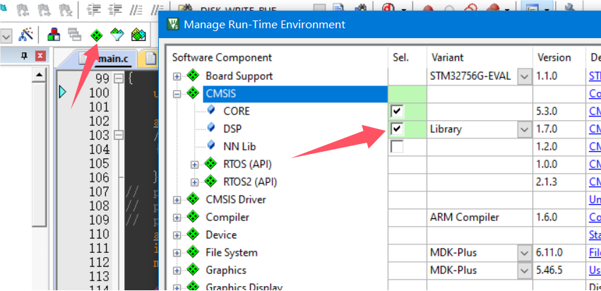Screen dimensions: 601x291
Task: Expand the CMSIS Driver tree node
Action: point(177,200)
